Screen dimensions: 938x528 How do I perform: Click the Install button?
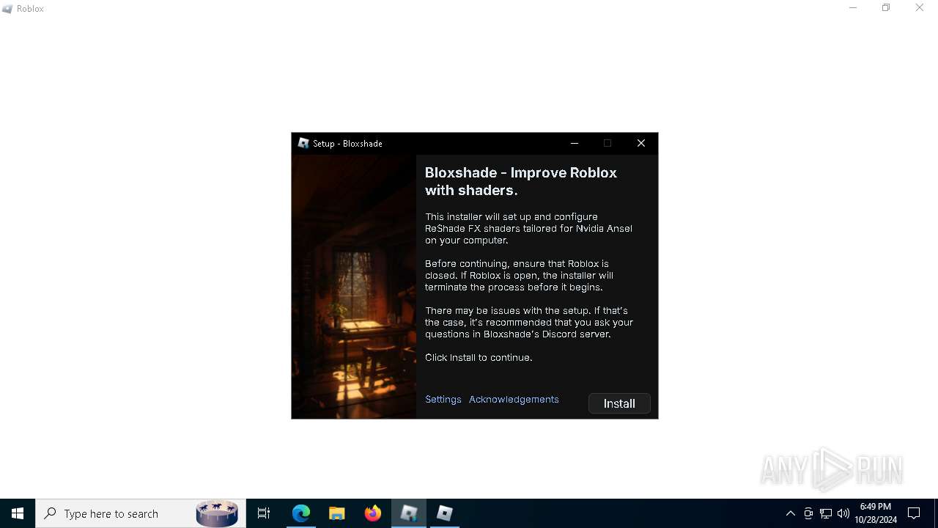point(619,403)
